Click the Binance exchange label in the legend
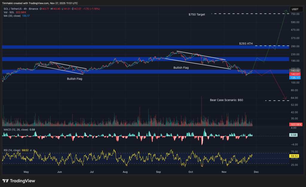306x187 pixels. [33, 9]
